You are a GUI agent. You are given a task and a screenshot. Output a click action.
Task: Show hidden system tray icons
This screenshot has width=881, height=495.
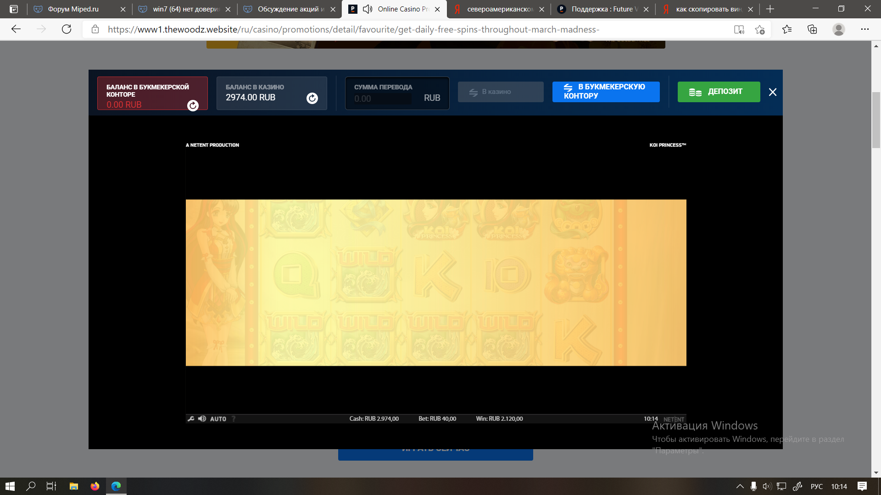(x=740, y=486)
